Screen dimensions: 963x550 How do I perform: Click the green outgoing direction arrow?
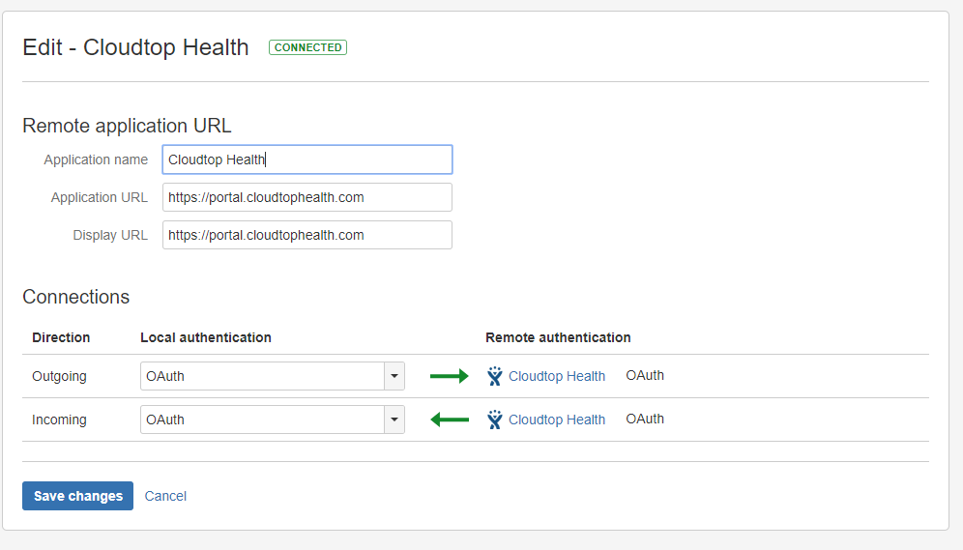pos(449,376)
